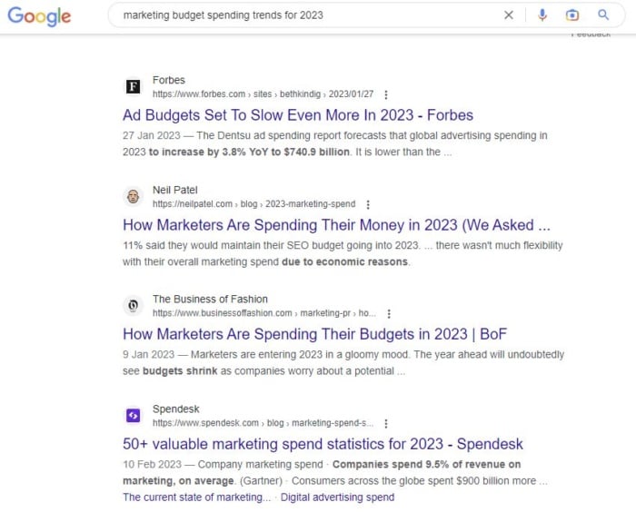Click the Spendesk site name

coord(176,409)
